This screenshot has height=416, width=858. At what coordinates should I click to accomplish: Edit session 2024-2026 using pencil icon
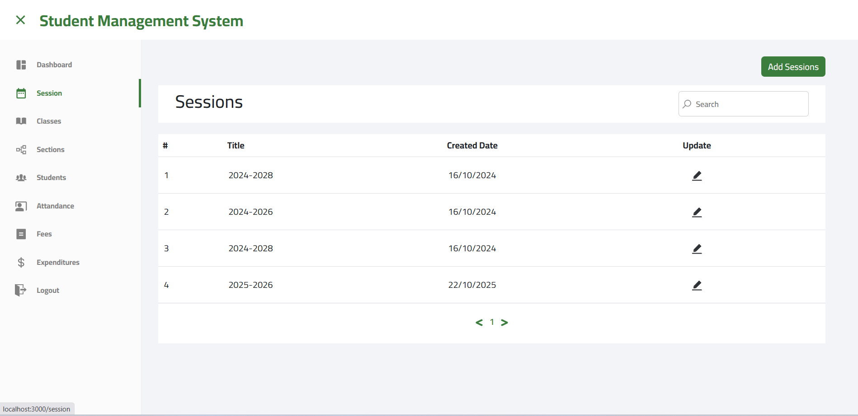tap(697, 213)
